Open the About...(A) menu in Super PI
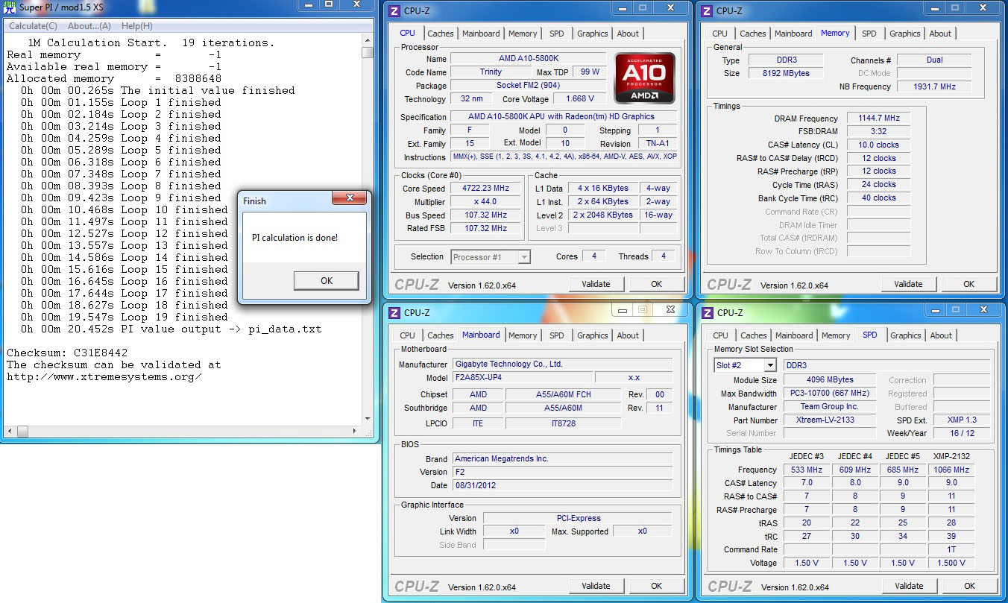This screenshot has height=603, width=1008. (89, 26)
